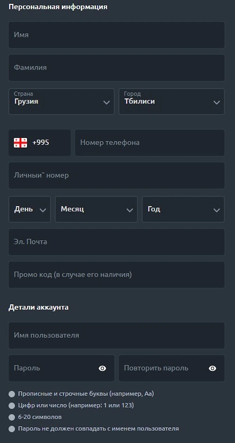Viewport: 235px width, 443px height.
Task: Toggle visibility in Повторить пароль field
Action: (212, 368)
